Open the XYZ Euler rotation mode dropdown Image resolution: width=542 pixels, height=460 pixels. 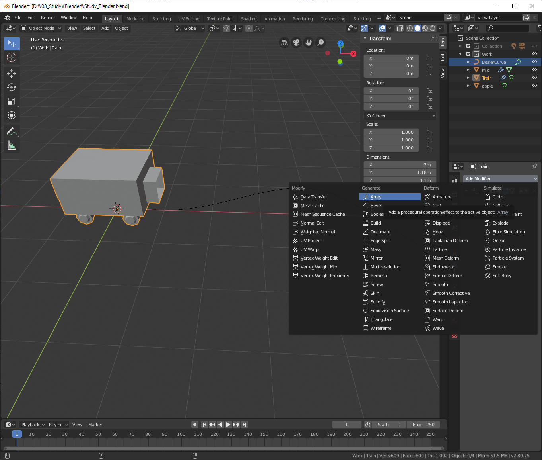pyautogui.click(x=400, y=115)
